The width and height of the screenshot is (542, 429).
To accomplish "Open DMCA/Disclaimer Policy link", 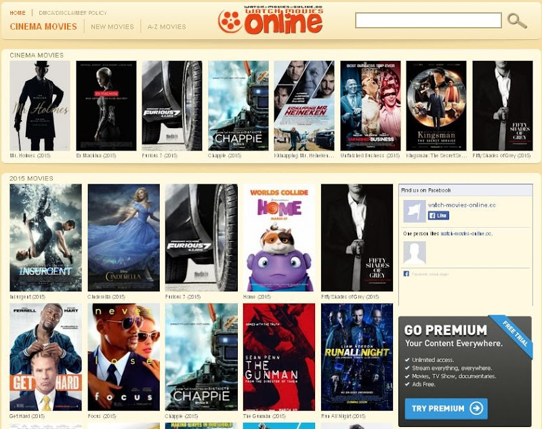I will coord(73,13).
